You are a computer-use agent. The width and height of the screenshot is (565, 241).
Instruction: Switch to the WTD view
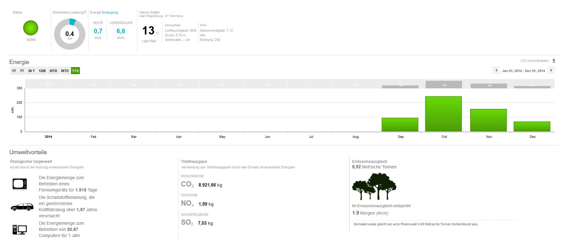[x=53, y=71]
